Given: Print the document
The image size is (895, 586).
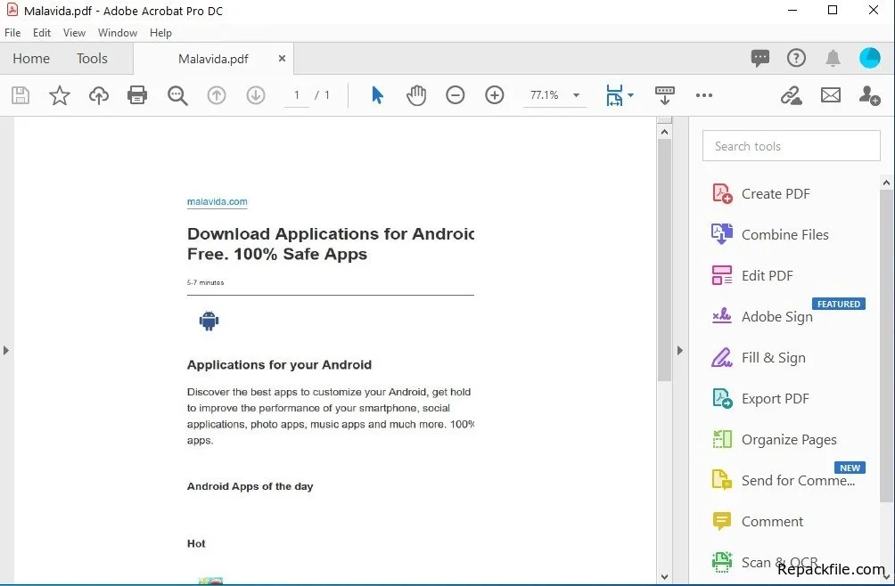Looking at the screenshot, I should point(137,95).
